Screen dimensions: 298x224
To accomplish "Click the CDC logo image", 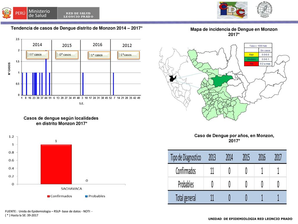I will 232,10.
